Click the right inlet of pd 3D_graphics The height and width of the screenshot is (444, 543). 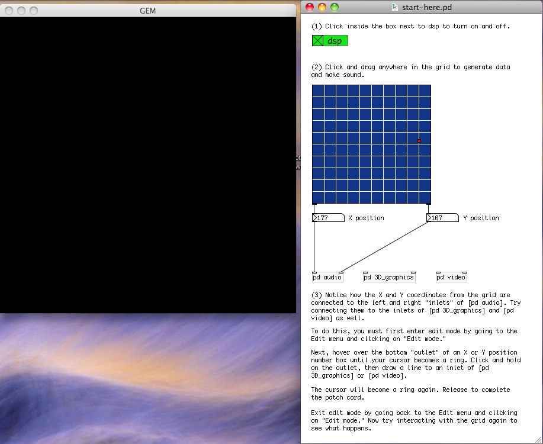click(413, 273)
